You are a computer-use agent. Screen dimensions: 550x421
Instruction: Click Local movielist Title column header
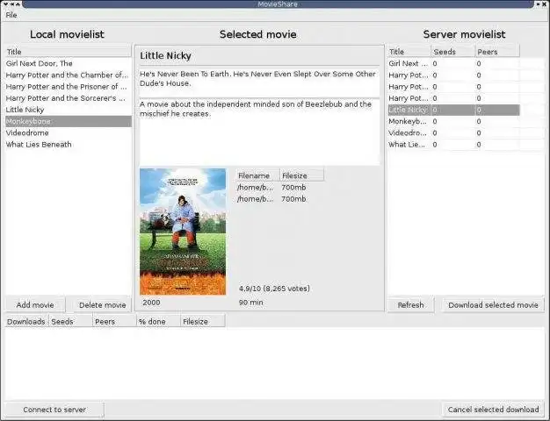(69, 52)
